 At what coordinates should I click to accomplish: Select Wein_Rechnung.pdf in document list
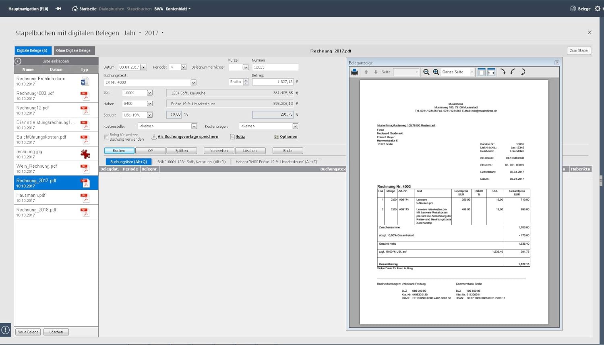pos(37,166)
